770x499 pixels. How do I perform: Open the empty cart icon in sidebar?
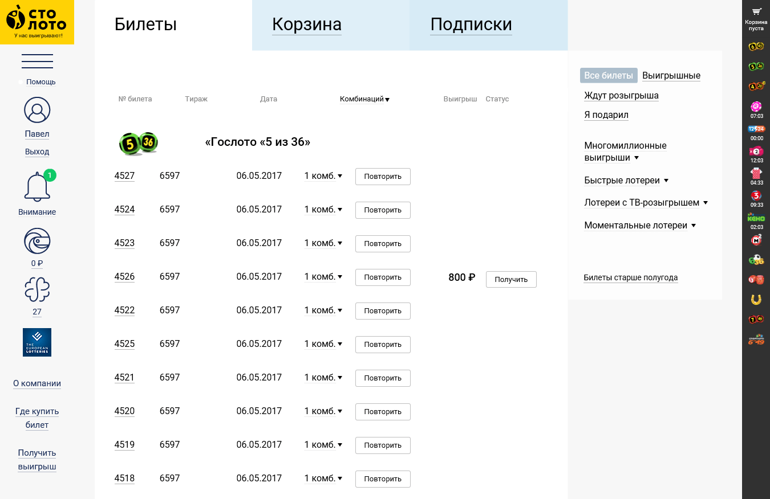click(x=756, y=12)
